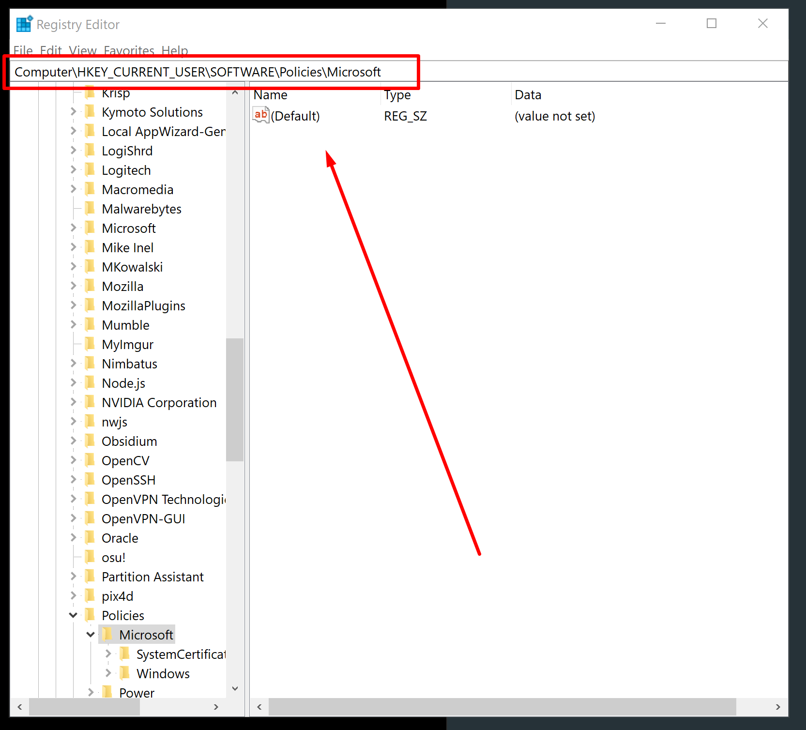806x730 pixels.
Task: Click the pix4d folder icon
Action: (x=90, y=596)
